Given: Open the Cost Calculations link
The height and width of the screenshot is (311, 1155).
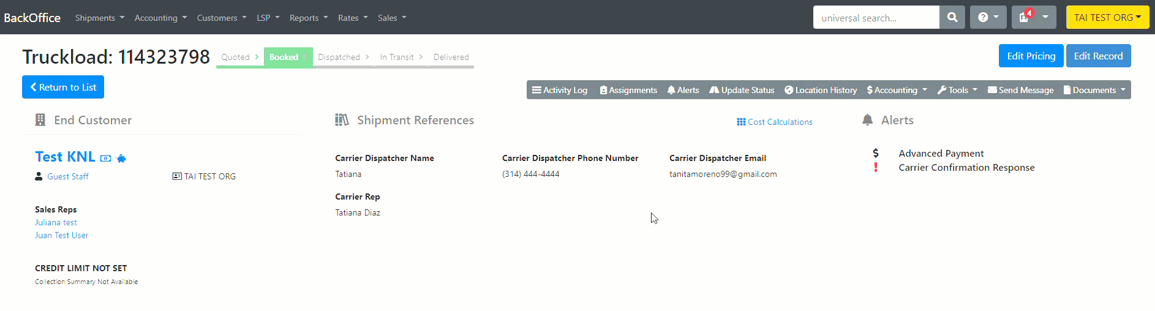Looking at the screenshot, I should [x=775, y=122].
